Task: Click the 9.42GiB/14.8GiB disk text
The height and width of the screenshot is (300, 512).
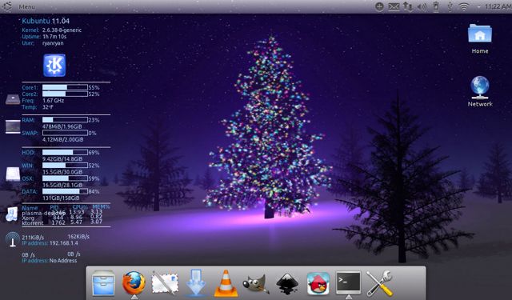Action: (x=62, y=159)
